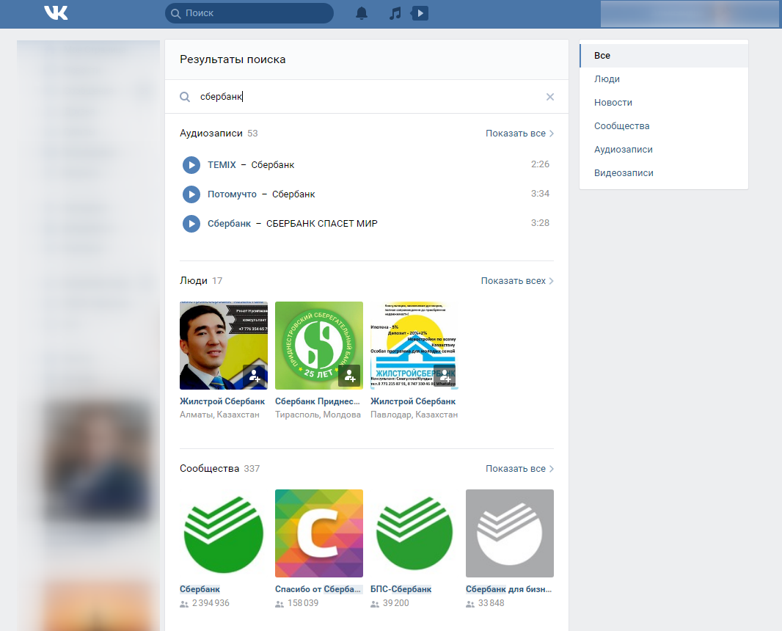Click the member count 39 200

pos(396,603)
